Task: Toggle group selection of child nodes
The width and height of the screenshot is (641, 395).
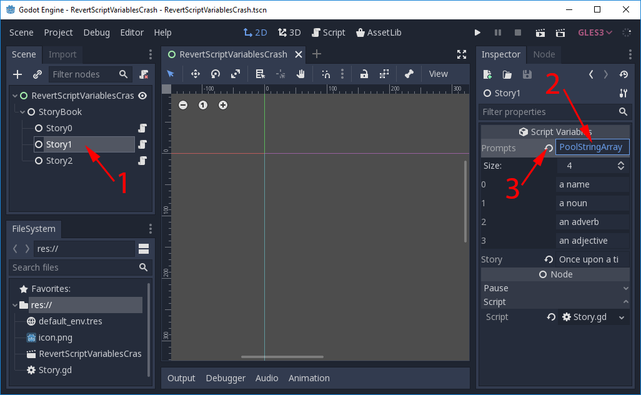Action: coord(384,74)
